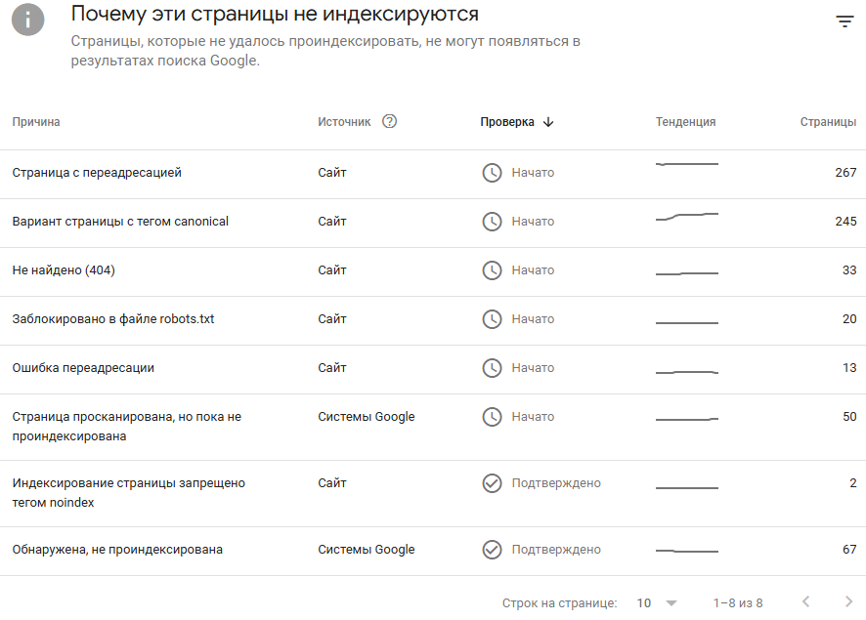Click the Страницы column header

coord(828,122)
